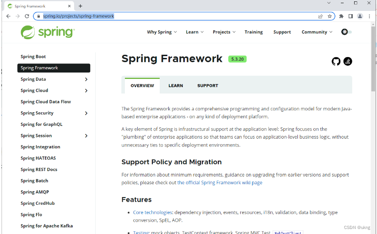This screenshot has width=377, height=234.
Task: Click Support in the top navigation
Action: [282, 32]
